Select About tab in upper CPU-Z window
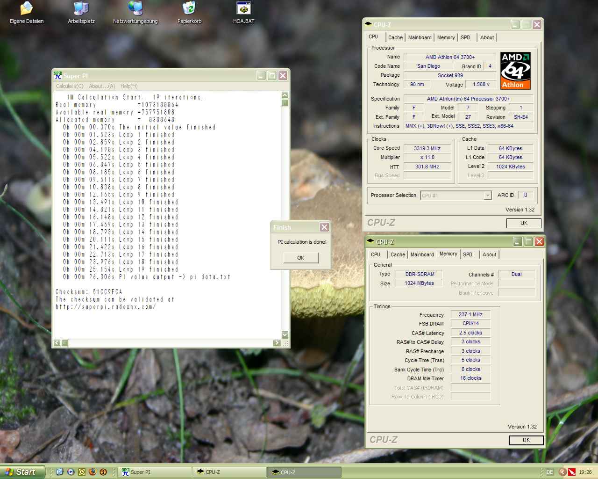This screenshot has width=598, height=479. (487, 37)
